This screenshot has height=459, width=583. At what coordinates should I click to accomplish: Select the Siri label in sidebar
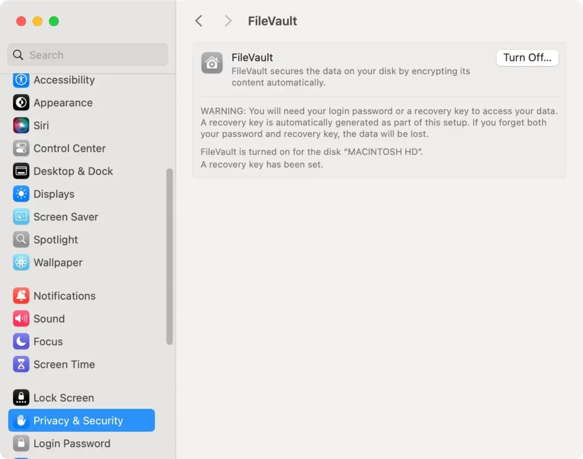[41, 125]
